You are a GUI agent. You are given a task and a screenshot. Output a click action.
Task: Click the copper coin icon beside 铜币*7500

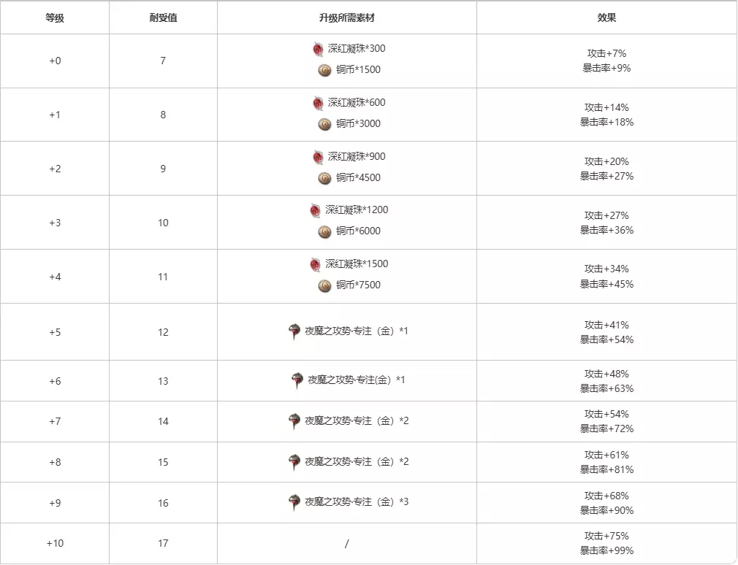tap(325, 285)
